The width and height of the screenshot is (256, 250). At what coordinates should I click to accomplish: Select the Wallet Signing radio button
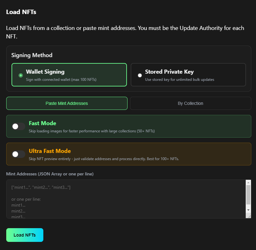point(21,75)
